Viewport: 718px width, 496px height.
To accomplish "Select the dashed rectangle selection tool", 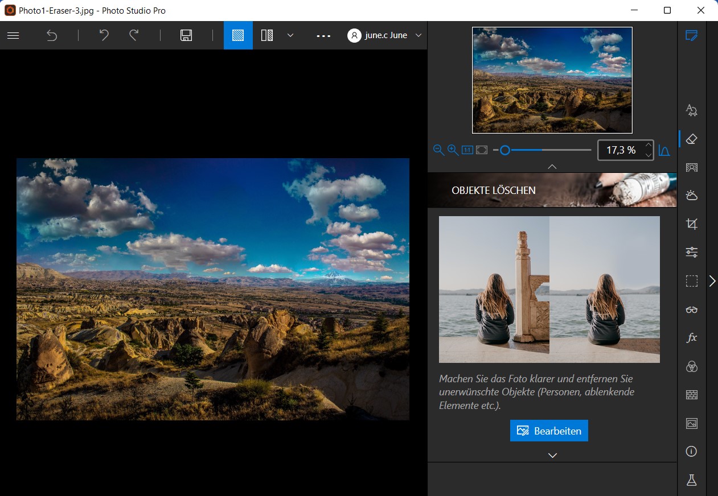I will (692, 281).
